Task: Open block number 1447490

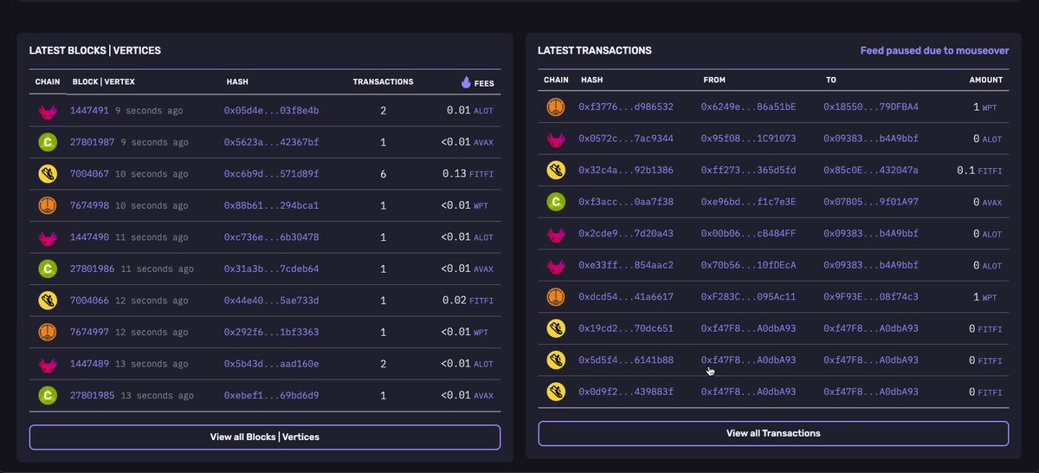Action: 89,237
